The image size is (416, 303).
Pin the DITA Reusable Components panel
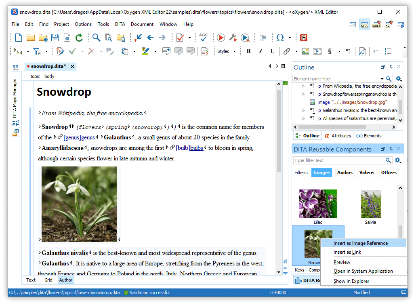pyautogui.click(x=391, y=149)
